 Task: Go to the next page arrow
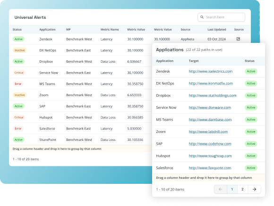[x=255, y=189]
